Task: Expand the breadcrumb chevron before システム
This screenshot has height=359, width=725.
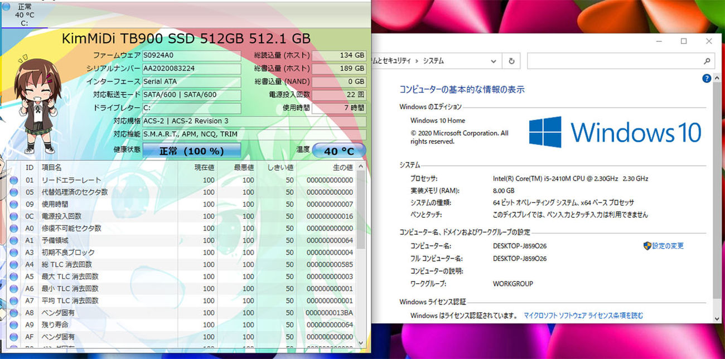Action: (x=416, y=61)
